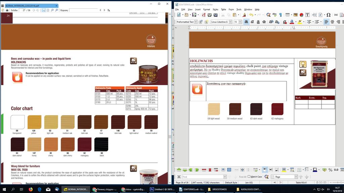Viewport: 344px width, 193px height.
Task: Open the Insert menu in Writer
Action: click(198, 9)
